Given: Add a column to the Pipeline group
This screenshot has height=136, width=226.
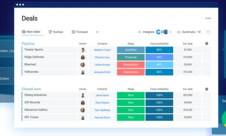Looking at the screenshot, I should [x=207, y=44].
